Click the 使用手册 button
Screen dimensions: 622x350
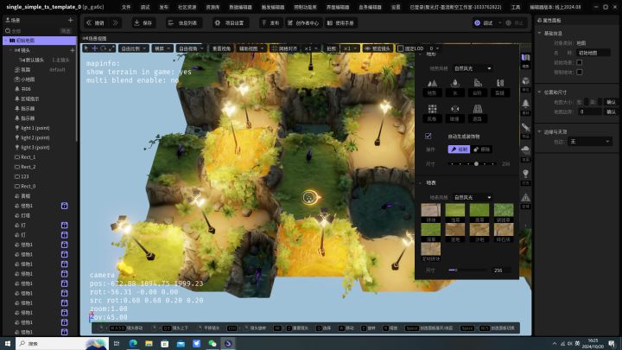(x=340, y=22)
